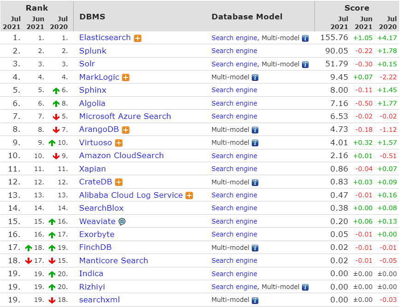Viewport: 401px width, 307px height.
Task: Open the Amazon CloudSearch link
Action: (x=121, y=155)
